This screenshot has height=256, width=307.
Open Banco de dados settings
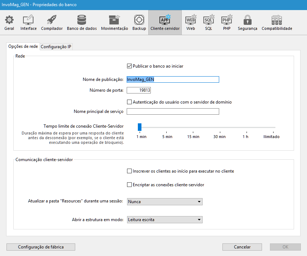82,23
